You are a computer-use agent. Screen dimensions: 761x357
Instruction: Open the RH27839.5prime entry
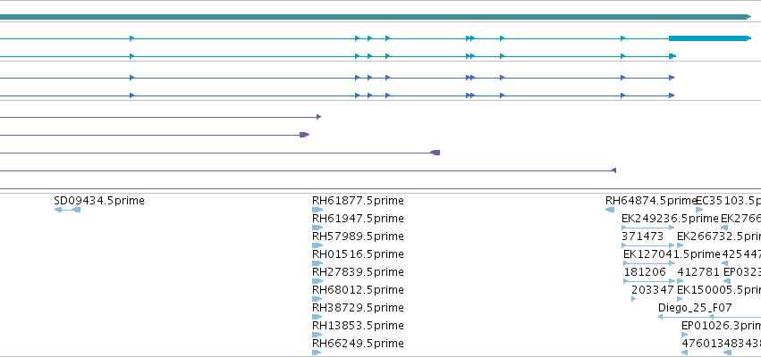358,271
